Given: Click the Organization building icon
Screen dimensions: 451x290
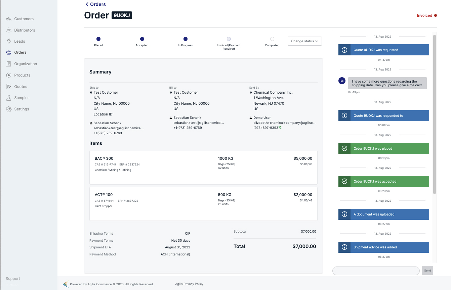Looking at the screenshot, I should pyautogui.click(x=9, y=64).
